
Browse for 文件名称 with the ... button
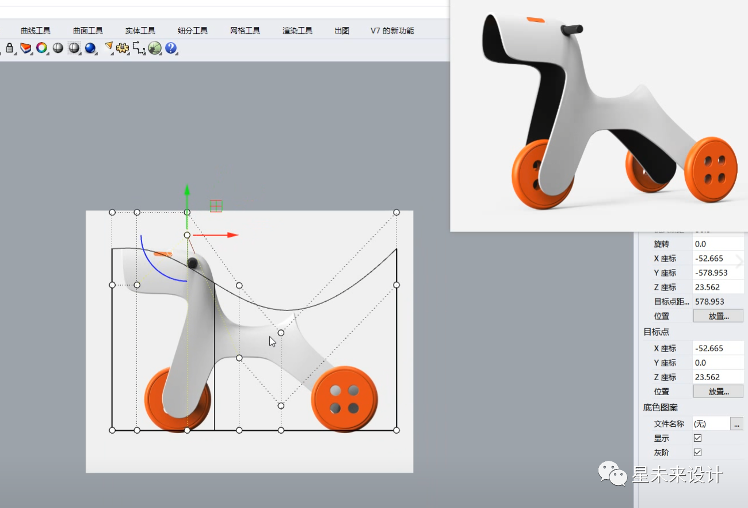tap(736, 423)
